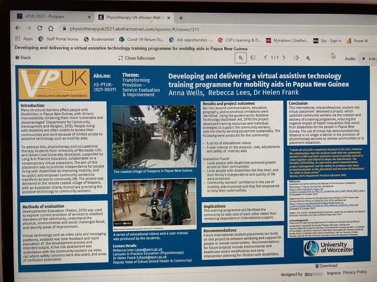Click the 1/1 page indicator
Image resolution: width=377 pixels, height=282 pixels.
coord(275,58)
